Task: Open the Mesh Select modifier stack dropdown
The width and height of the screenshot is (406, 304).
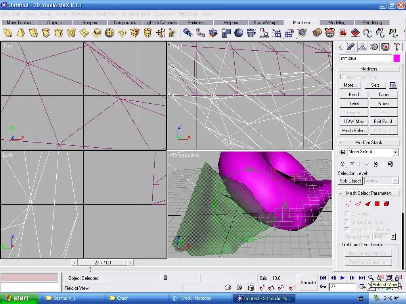Action: pyautogui.click(x=395, y=152)
